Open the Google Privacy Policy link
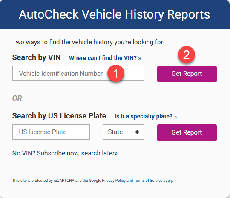The height and width of the screenshot is (198, 230). 114,181
